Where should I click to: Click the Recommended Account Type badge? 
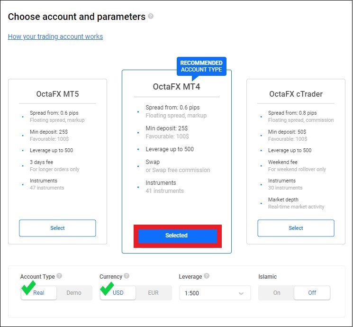[x=201, y=66]
